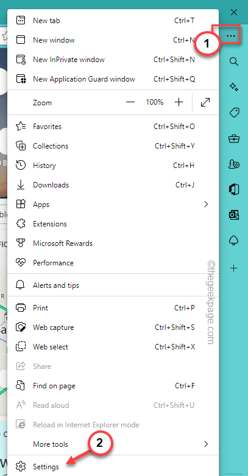Image resolution: width=248 pixels, height=476 pixels.
Task: Open More tools menu entry
Action: point(113,444)
